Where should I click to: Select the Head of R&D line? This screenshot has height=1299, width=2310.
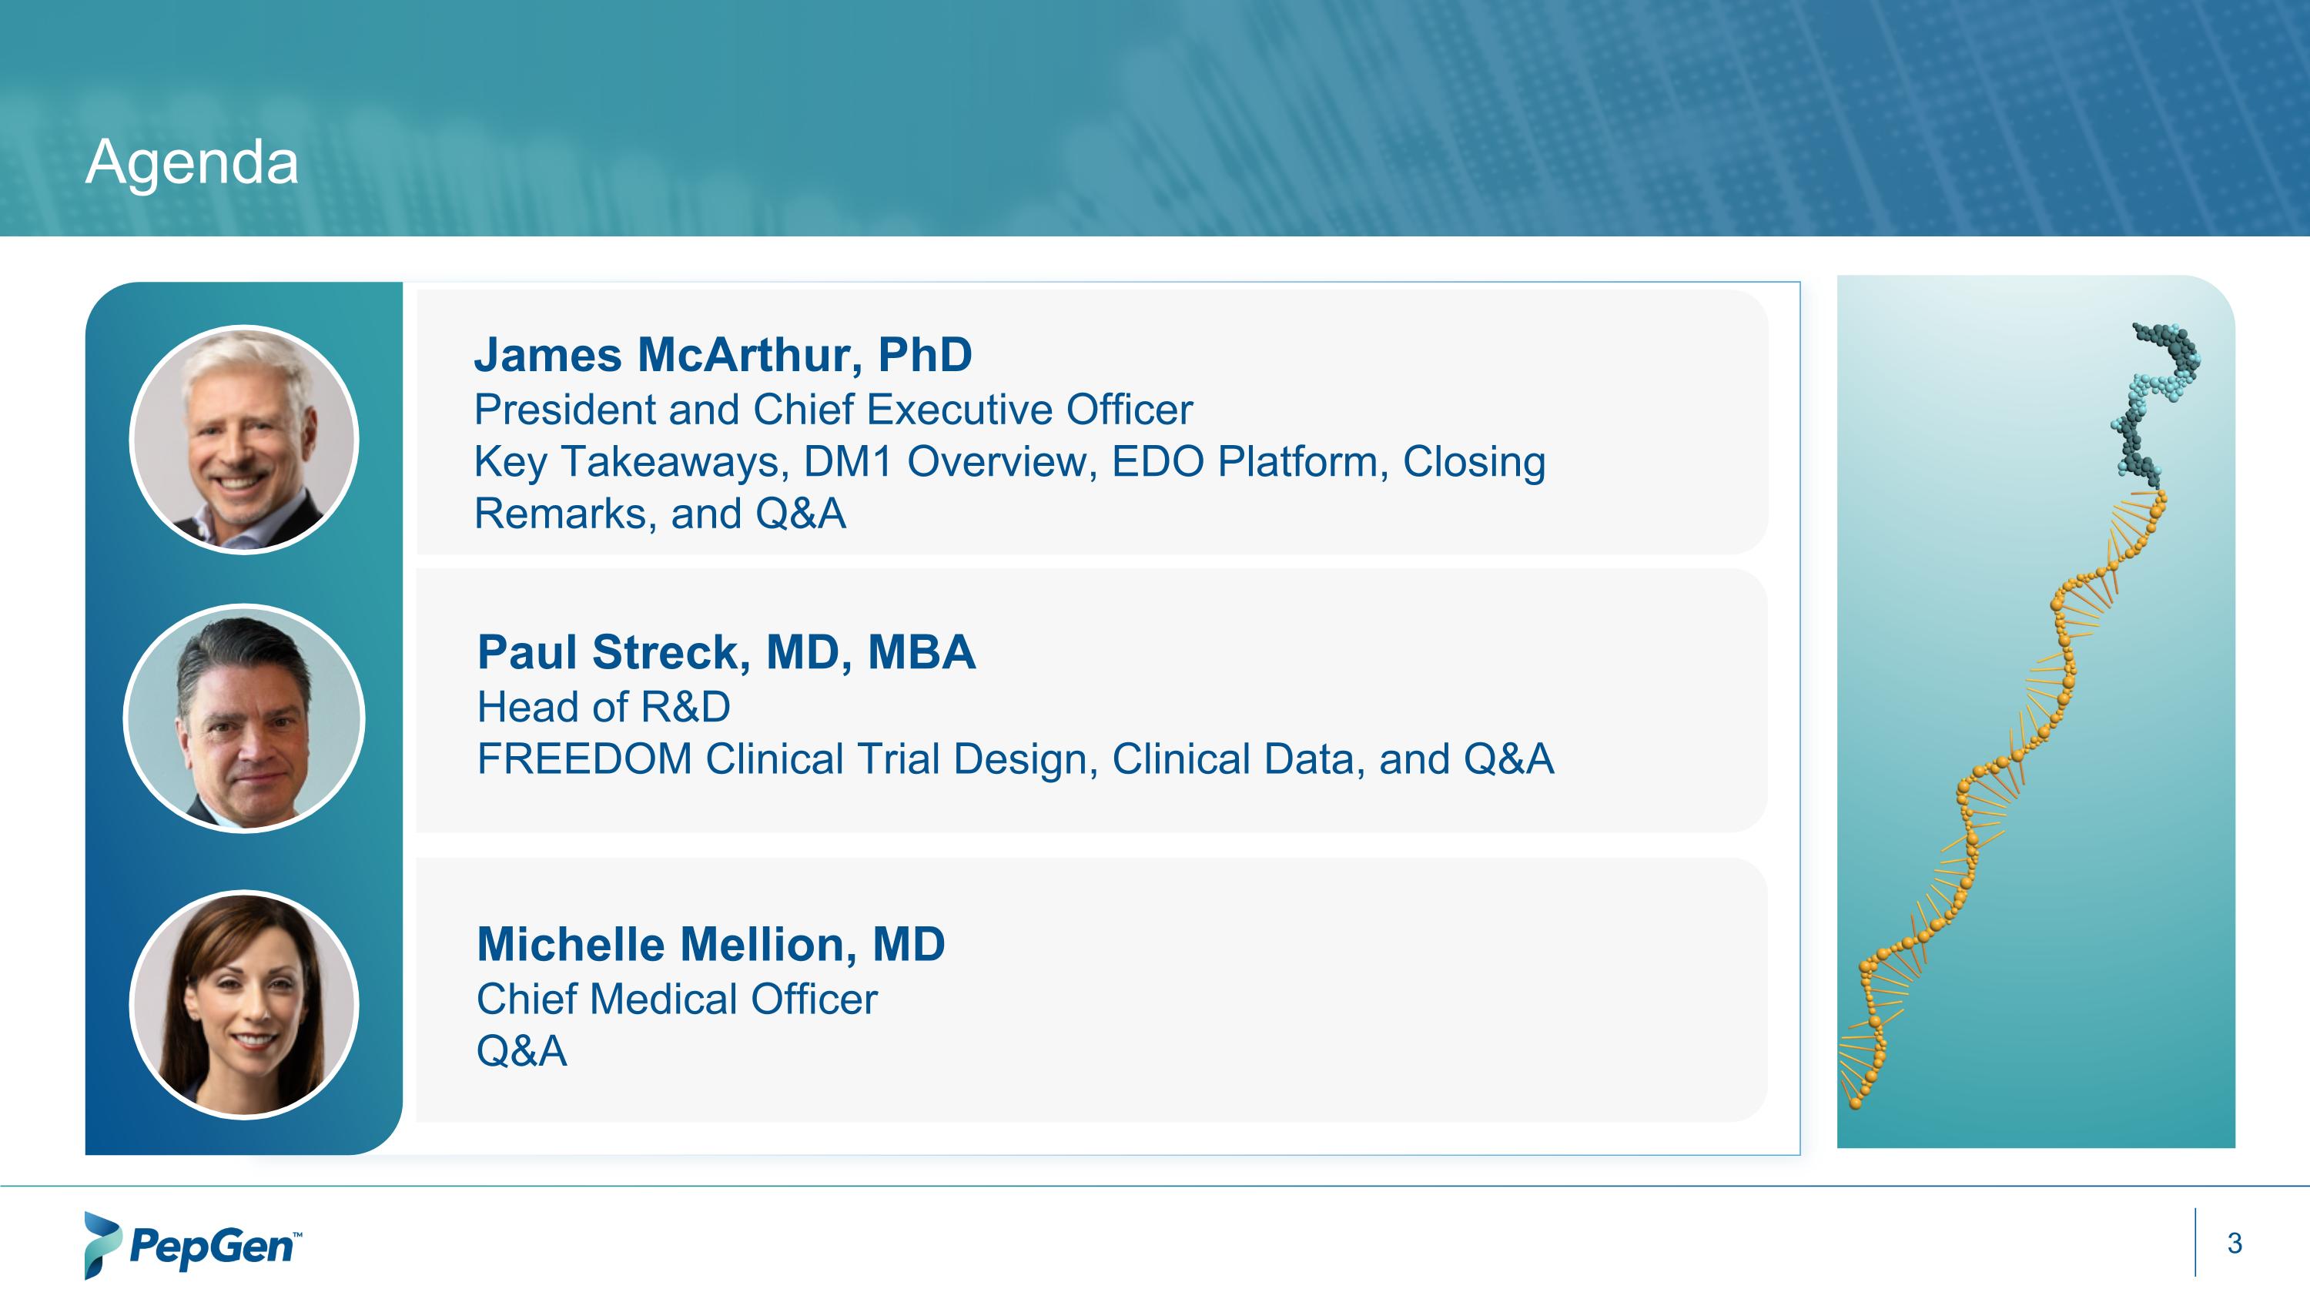coord(604,706)
